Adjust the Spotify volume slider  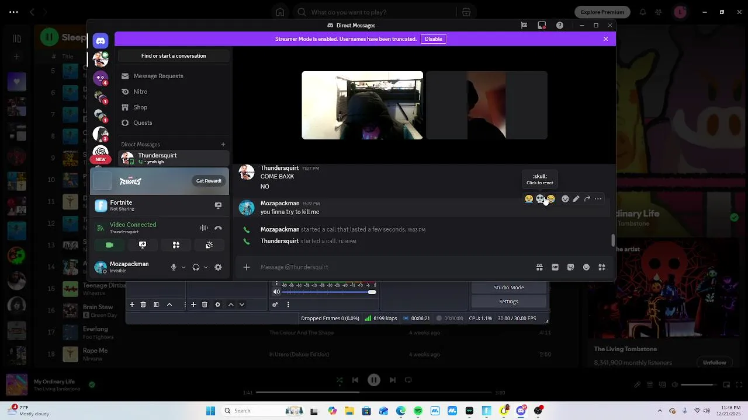click(x=697, y=384)
